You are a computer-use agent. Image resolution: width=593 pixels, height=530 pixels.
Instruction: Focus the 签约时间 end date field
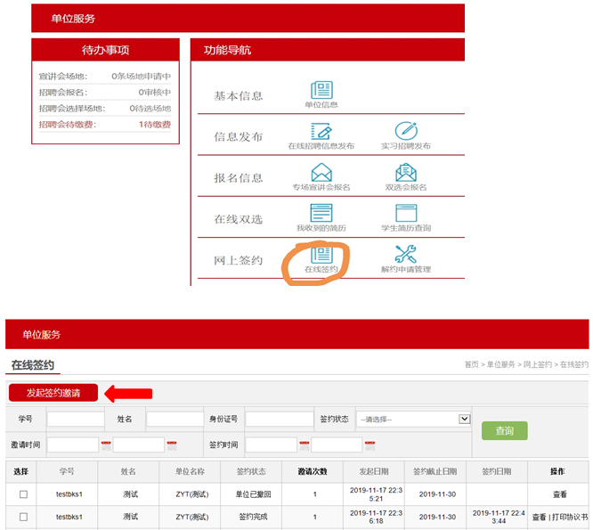337,444
